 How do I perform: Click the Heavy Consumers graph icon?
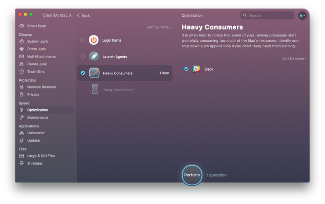point(94,73)
